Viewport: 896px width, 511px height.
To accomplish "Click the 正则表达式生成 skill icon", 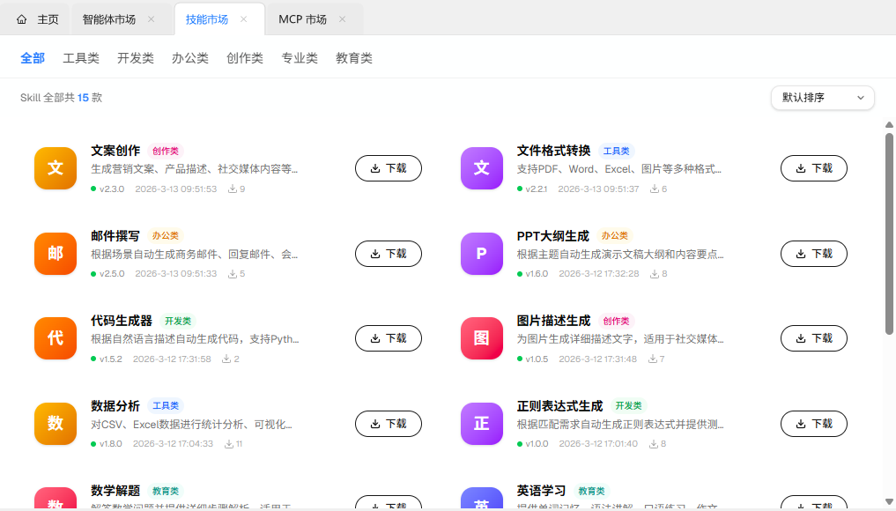I will (x=481, y=424).
